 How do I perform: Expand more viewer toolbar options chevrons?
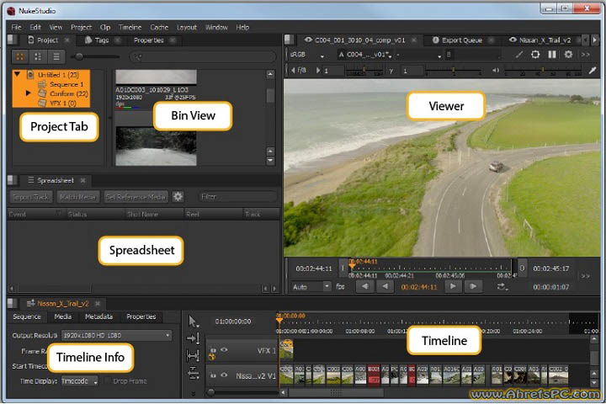click(586, 55)
